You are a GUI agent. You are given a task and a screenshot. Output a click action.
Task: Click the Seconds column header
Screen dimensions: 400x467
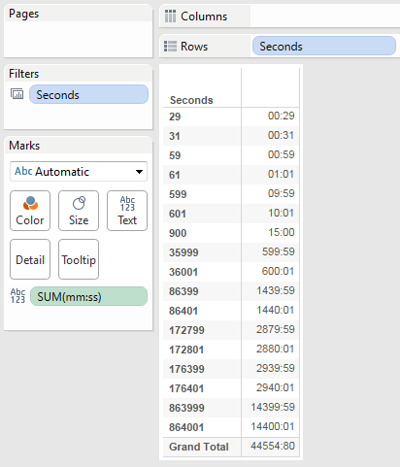tap(191, 100)
